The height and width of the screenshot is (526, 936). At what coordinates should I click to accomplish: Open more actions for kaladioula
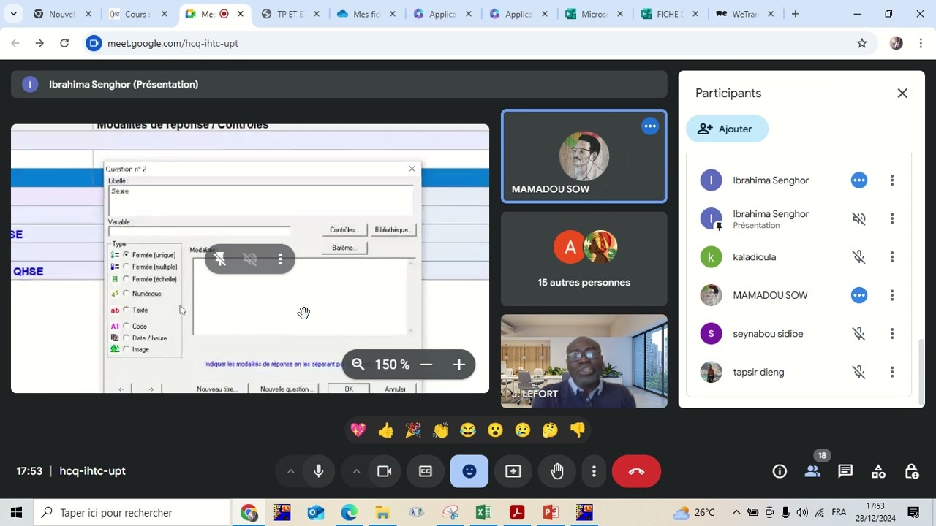tap(892, 257)
